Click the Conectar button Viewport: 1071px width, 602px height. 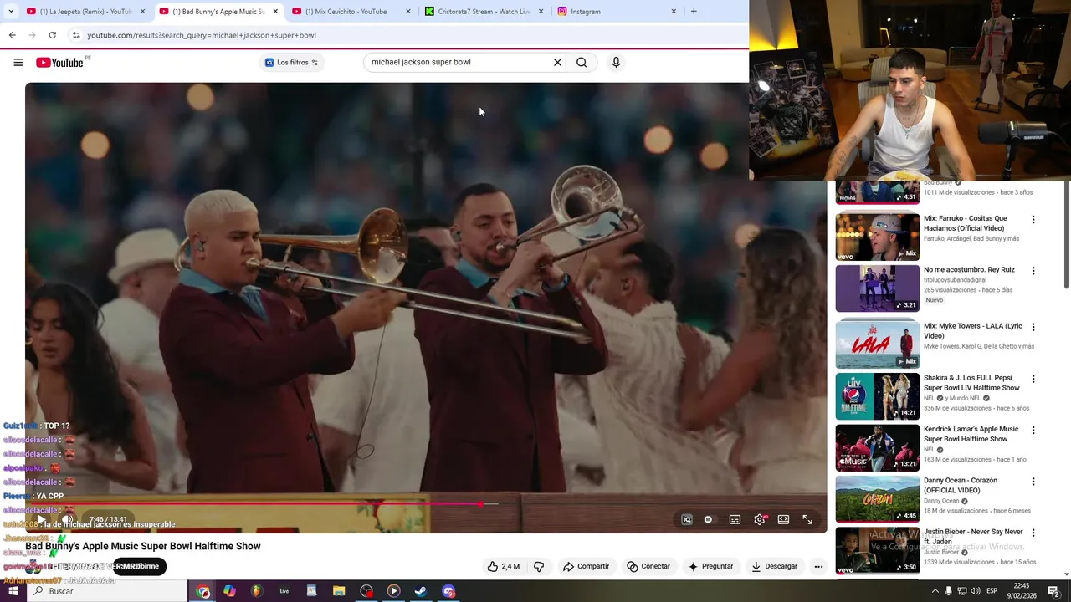(648, 566)
